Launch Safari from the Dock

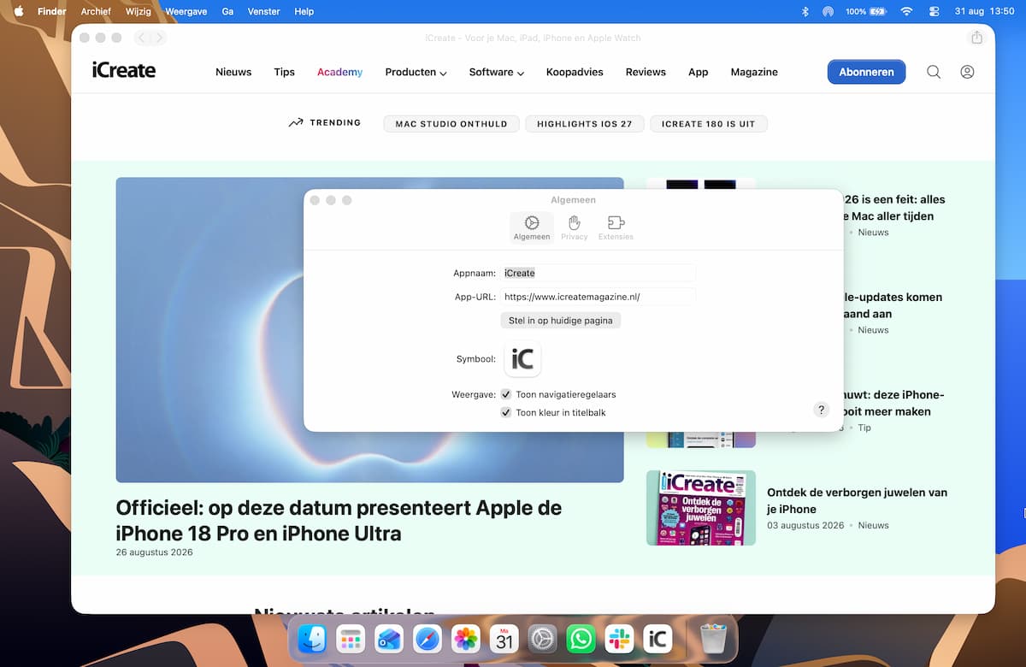point(427,638)
